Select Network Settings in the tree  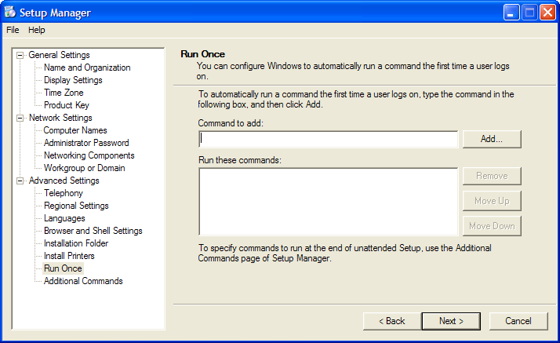60,118
